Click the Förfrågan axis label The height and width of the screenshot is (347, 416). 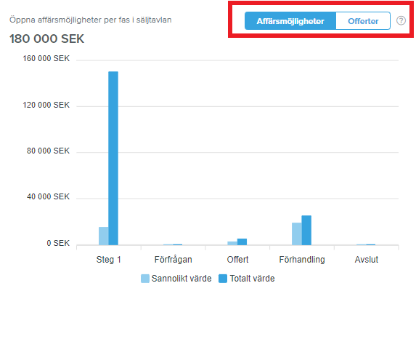click(174, 260)
